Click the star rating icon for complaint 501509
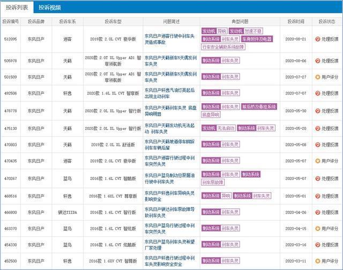The height and width of the screenshot is (270, 343). (318, 77)
